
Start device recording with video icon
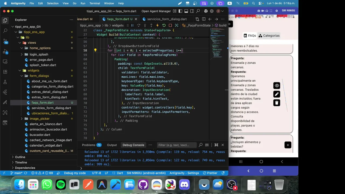point(263,11)
